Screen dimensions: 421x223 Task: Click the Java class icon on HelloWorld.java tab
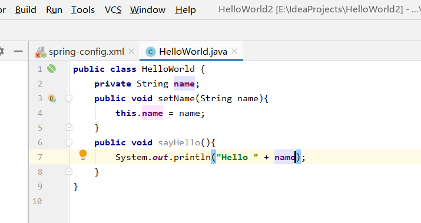[151, 52]
